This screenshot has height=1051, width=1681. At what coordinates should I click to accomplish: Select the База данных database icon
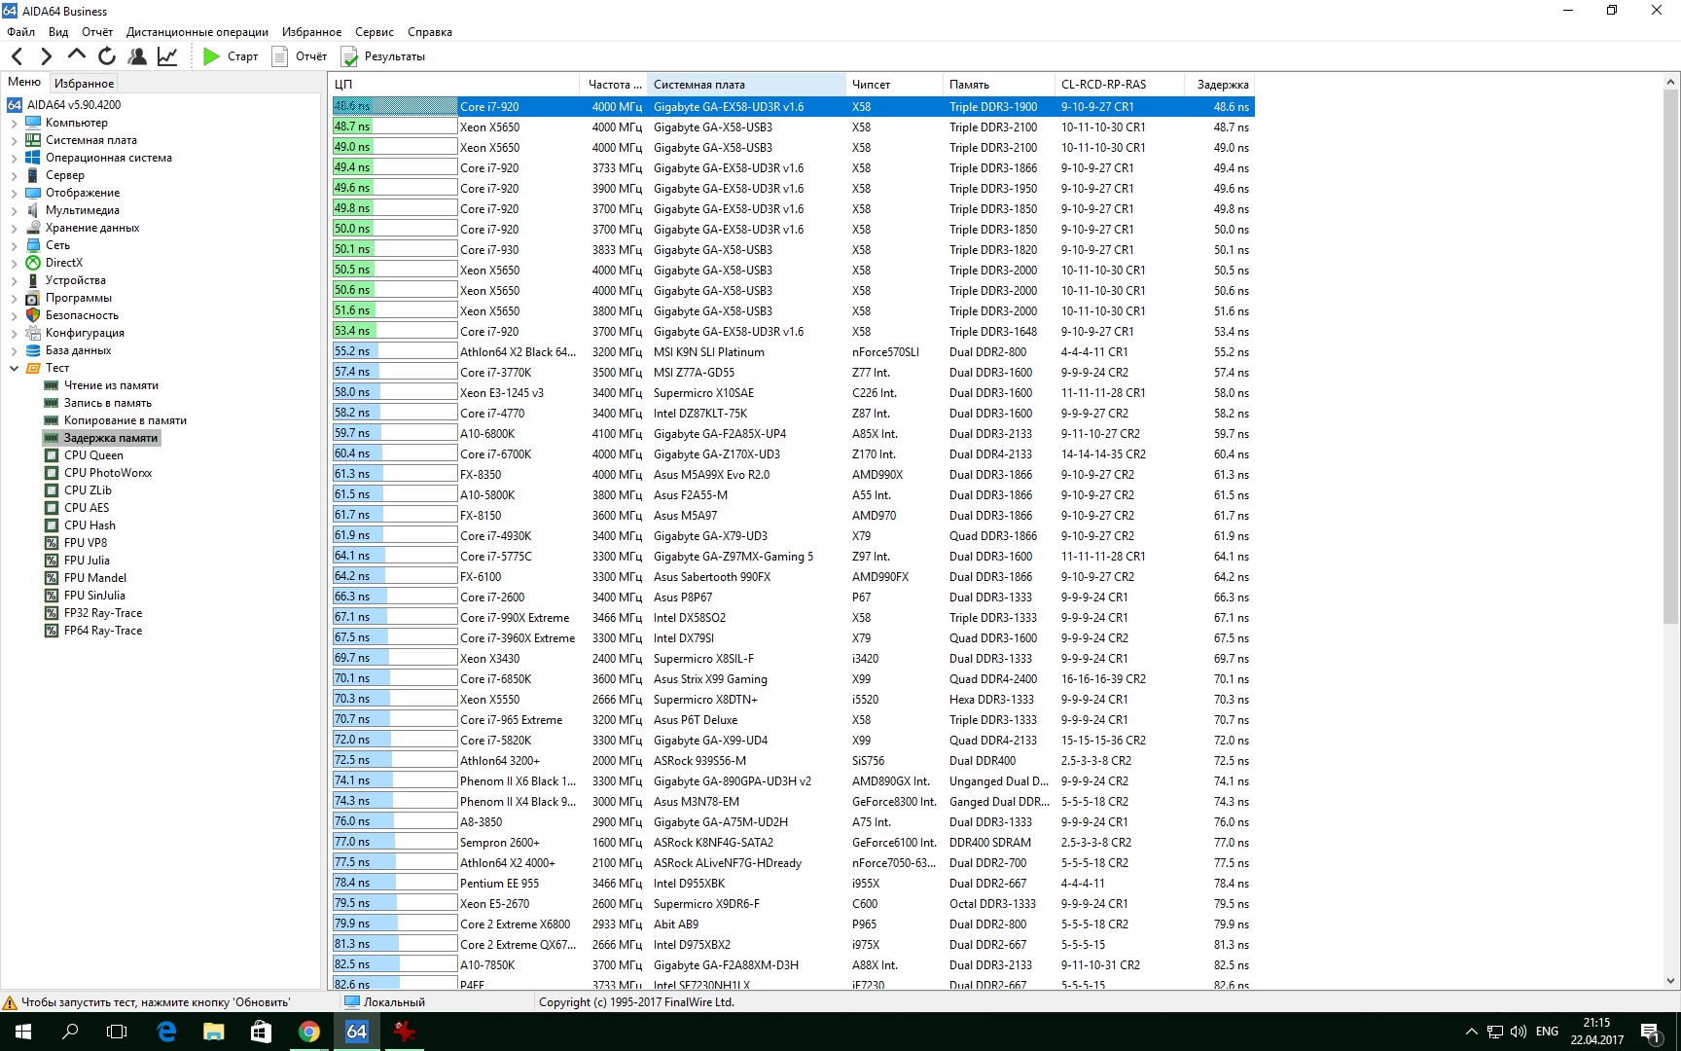[33, 350]
